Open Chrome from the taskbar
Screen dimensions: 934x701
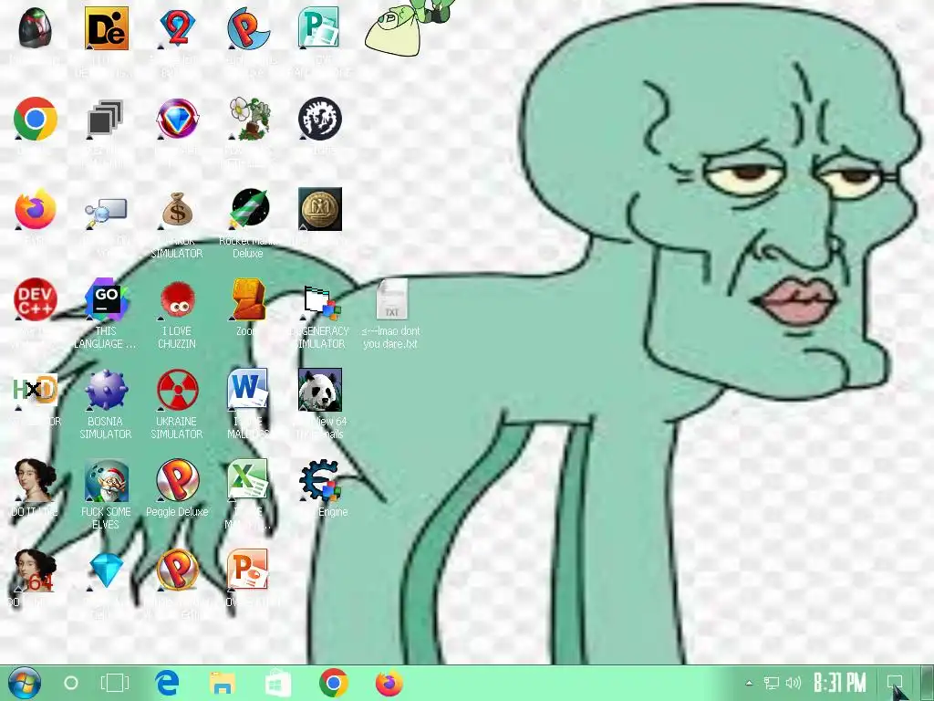[333, 683]
